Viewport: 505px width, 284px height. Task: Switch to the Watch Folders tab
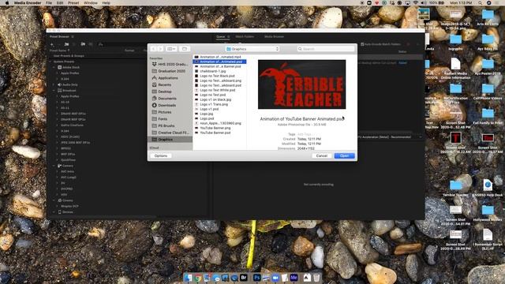(245, 37)
